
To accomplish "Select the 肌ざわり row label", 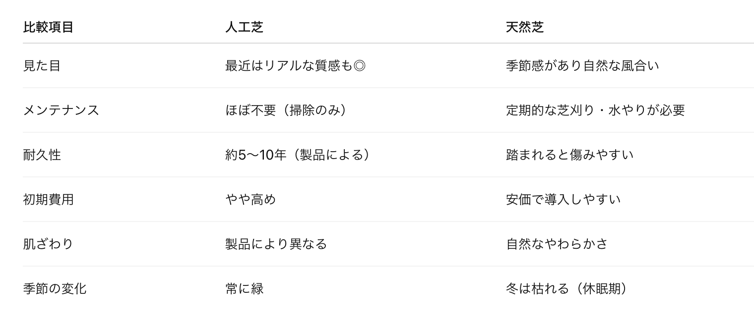I will (48, 244).
